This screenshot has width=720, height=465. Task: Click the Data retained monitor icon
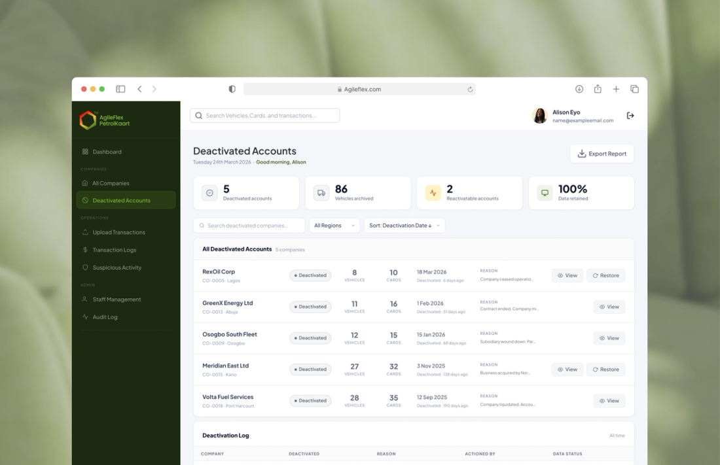click(x=545, y=193)
